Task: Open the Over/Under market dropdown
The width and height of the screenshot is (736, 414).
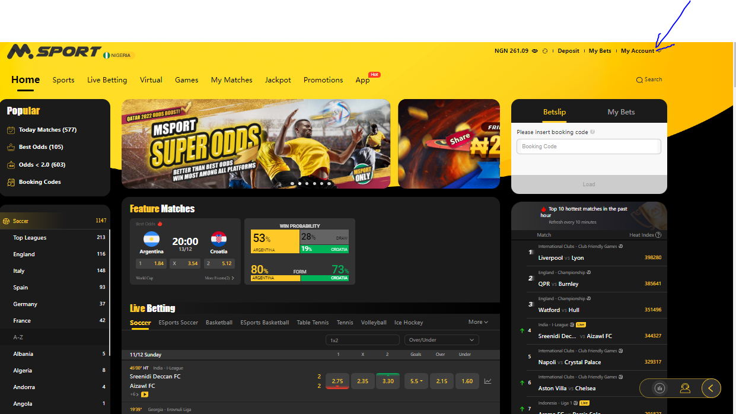Action: pos(441,340)
